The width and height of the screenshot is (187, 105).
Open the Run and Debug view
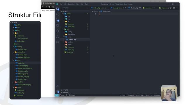[58, 25]
